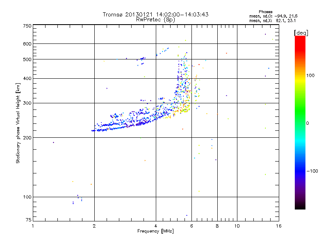Click the 'Phases' header label
Image resolution: width=328 pixels, height=246 pixels.
pyautogui.click(x=265, y=12)
